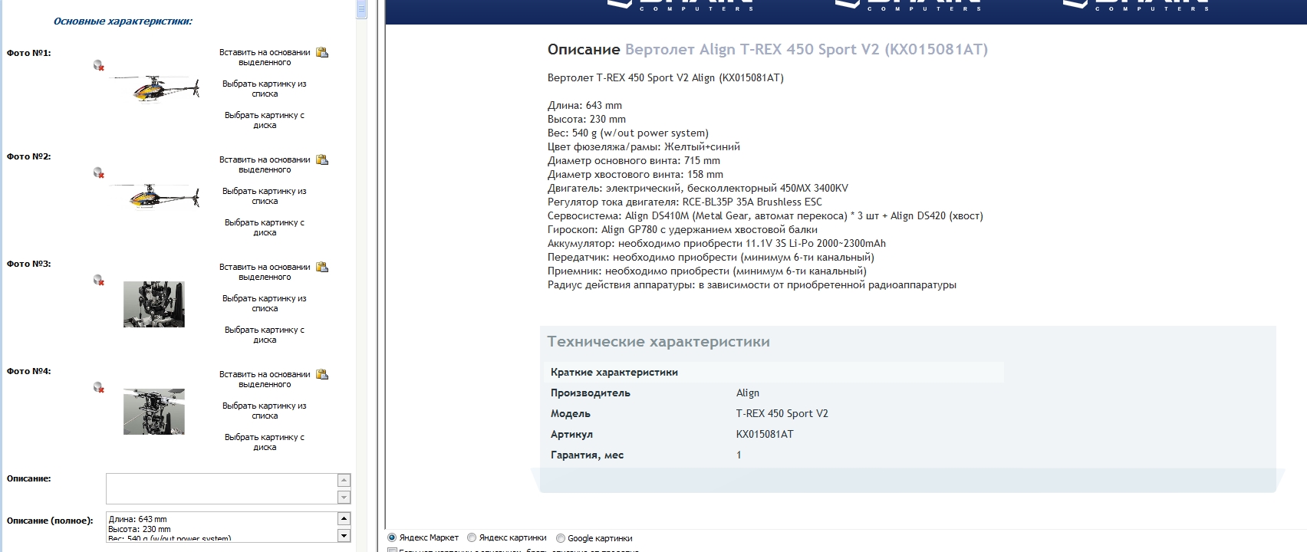Click the 'Технические характеристики' heading
This screenshot has height=552, width=1307.
[x=658, y=342]
